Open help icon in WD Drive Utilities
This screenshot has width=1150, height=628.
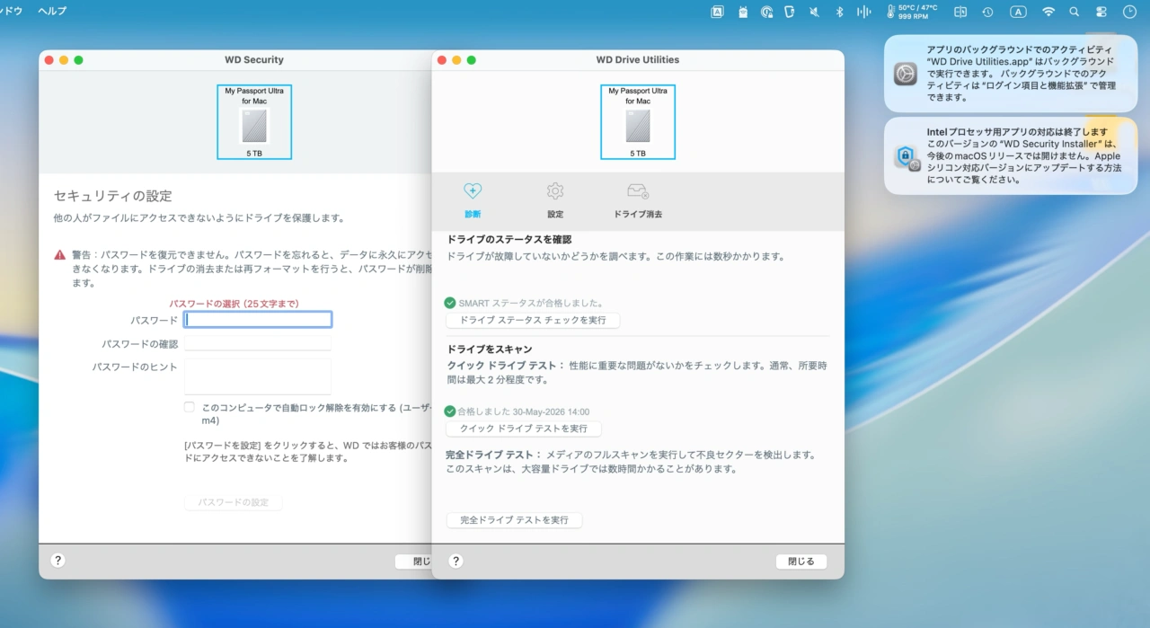point(456,561)
